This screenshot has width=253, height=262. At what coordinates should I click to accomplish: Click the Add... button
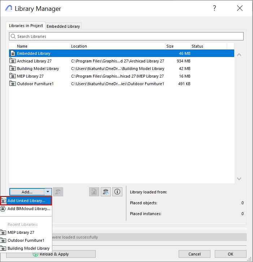pyautogui.click(x=27, y=192)
